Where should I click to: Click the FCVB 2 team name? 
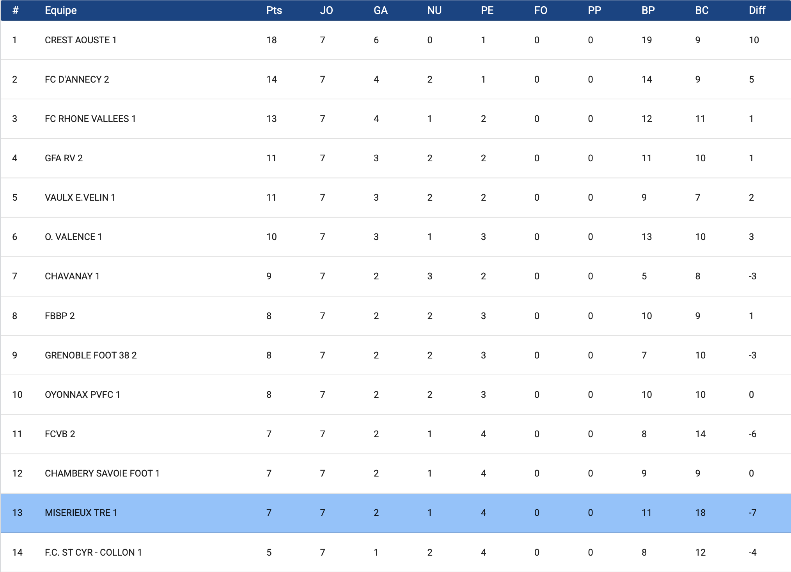point(60,434)
